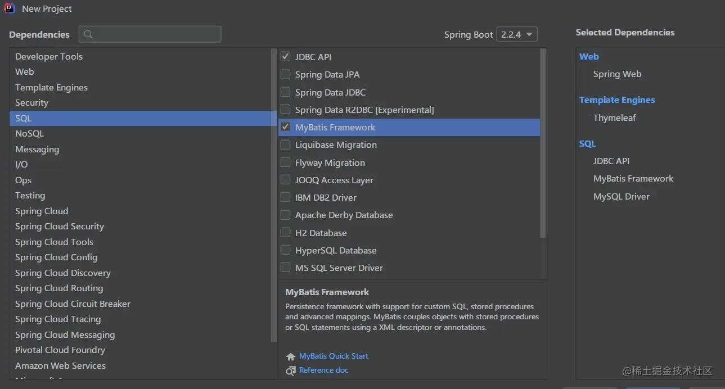Click the Dependencies search input field
The image size is (725, 389).
150,34
